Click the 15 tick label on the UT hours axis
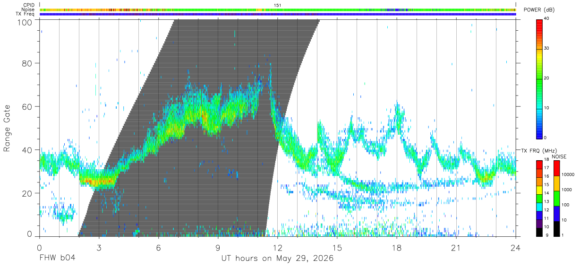 click(337, 247)
